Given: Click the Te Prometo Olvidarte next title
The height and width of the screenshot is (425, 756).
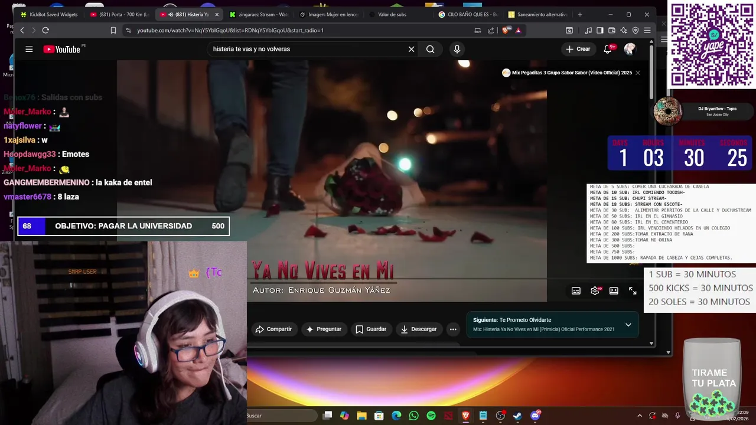Looking at the screenshot, I should click(x=525, y=320).
